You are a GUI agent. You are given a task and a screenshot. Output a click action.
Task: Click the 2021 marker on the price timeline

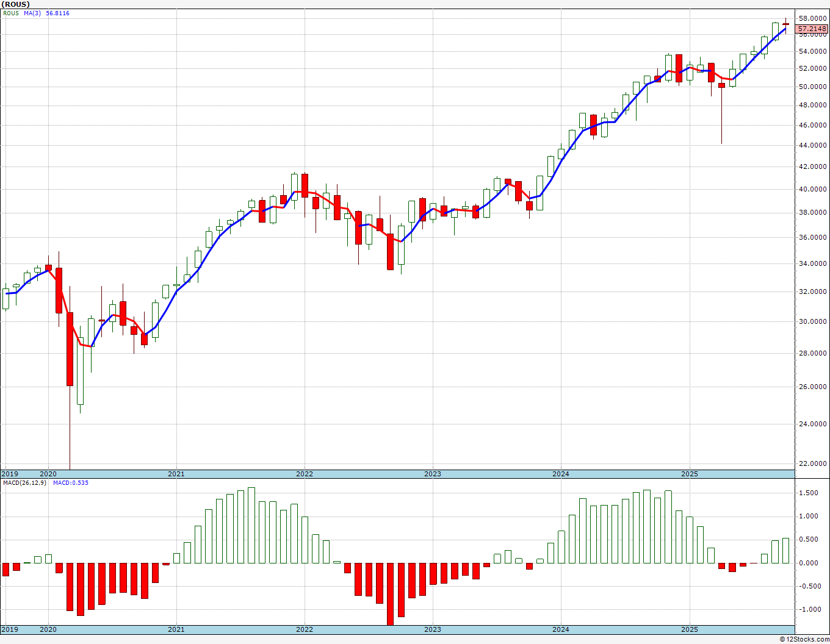pyautogui.click(x=176, y=474)
